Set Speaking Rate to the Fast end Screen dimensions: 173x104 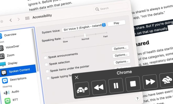[x=107, y=32]
